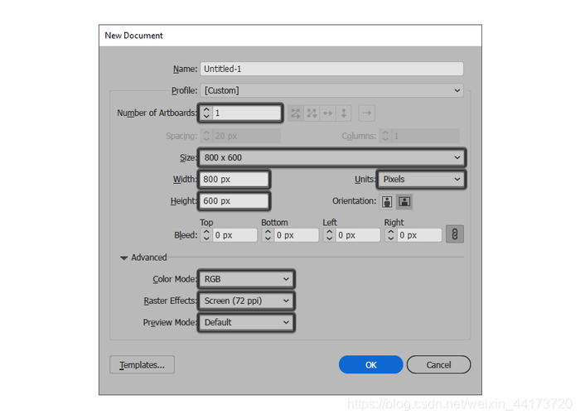Viewport: 580px width, 419px height.
Task: Choose Landscape orientation icon
Action: (404, 201)
